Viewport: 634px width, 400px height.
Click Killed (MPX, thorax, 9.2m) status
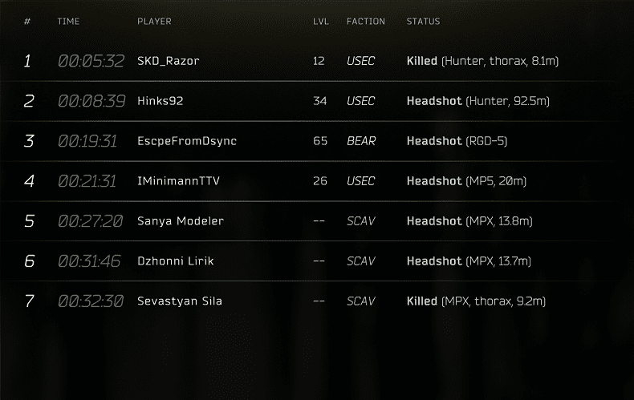476,301
